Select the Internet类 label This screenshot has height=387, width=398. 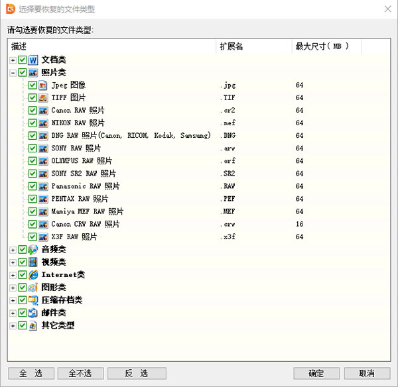(x=63, y=275)
